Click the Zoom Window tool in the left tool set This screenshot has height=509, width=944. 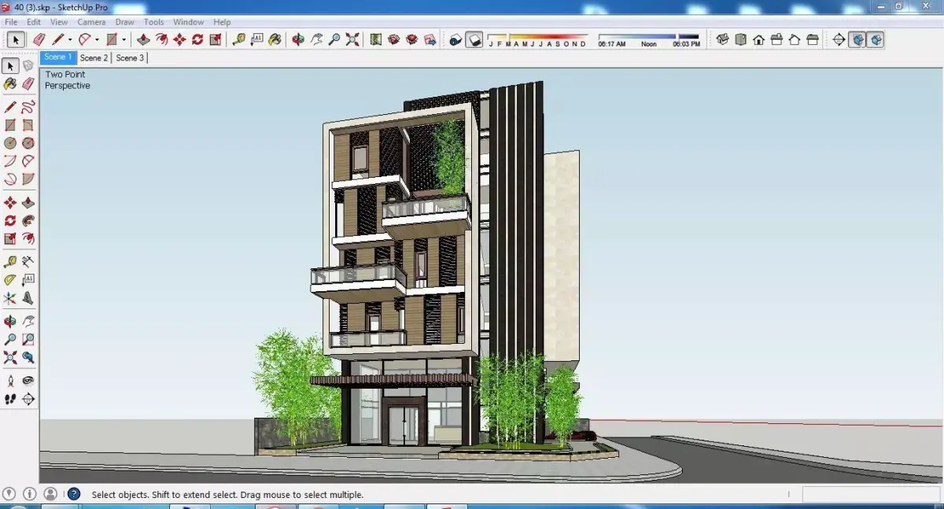28,340
